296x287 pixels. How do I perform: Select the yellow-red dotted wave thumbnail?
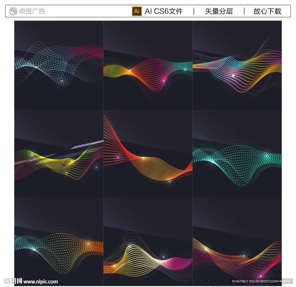click(237, 242)
